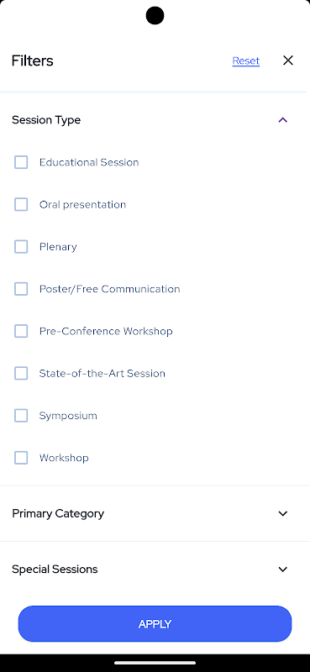Image resolution: width=310 pixels, height=672 pixels.
Task: Toggle the State-of-the-Art Session checkbox
Action: (x=21, y=373)
